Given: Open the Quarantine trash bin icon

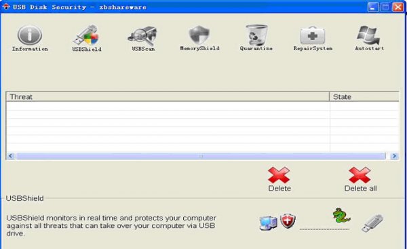Looking at the screenshot, I should [x=256, y=35].
